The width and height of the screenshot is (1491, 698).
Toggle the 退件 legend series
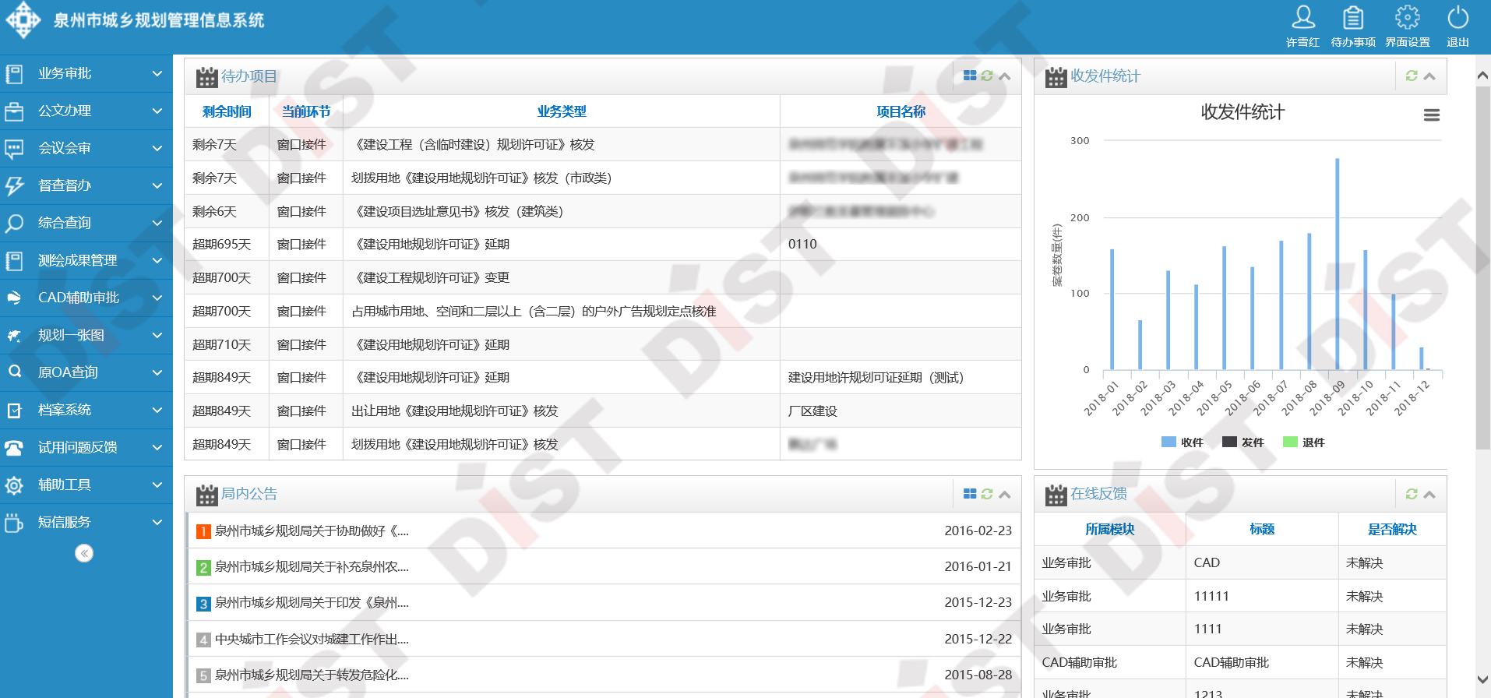pyautogui.click(x=1303, y=442)
